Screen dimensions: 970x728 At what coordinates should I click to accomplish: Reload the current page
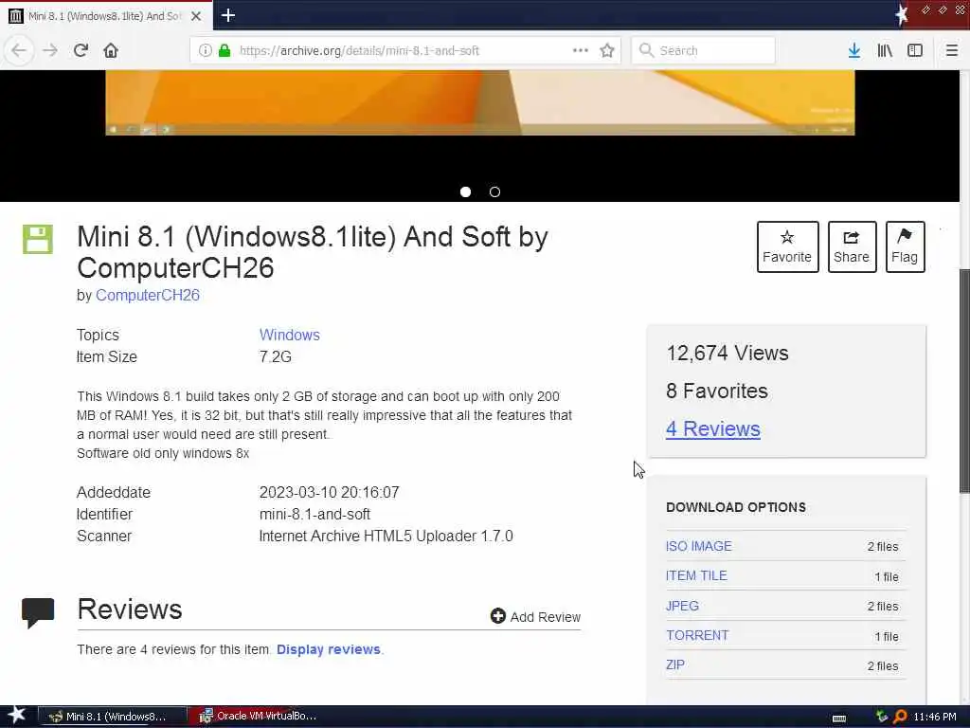pos(81,50)
